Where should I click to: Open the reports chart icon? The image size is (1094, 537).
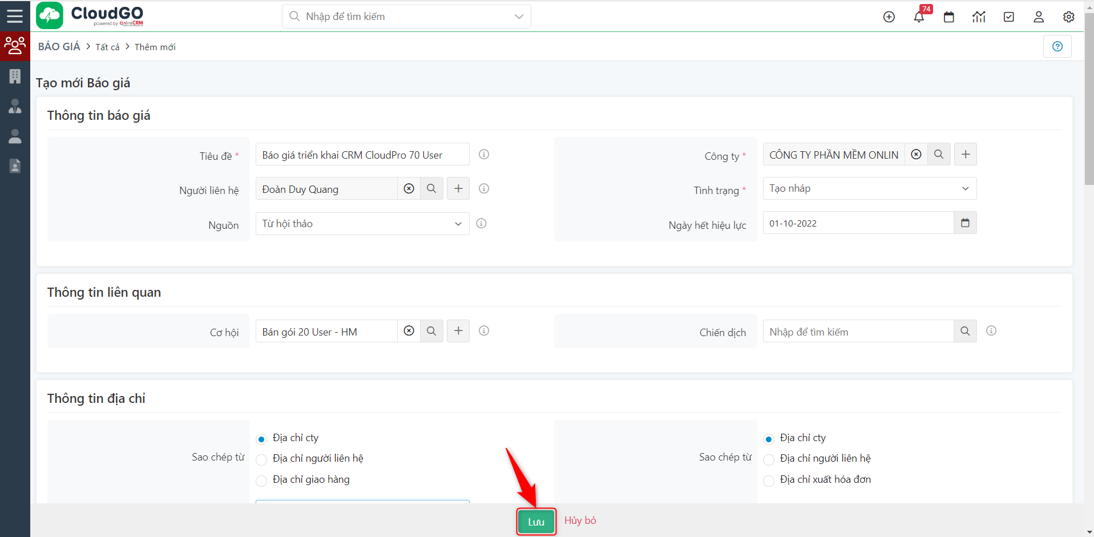979,17
